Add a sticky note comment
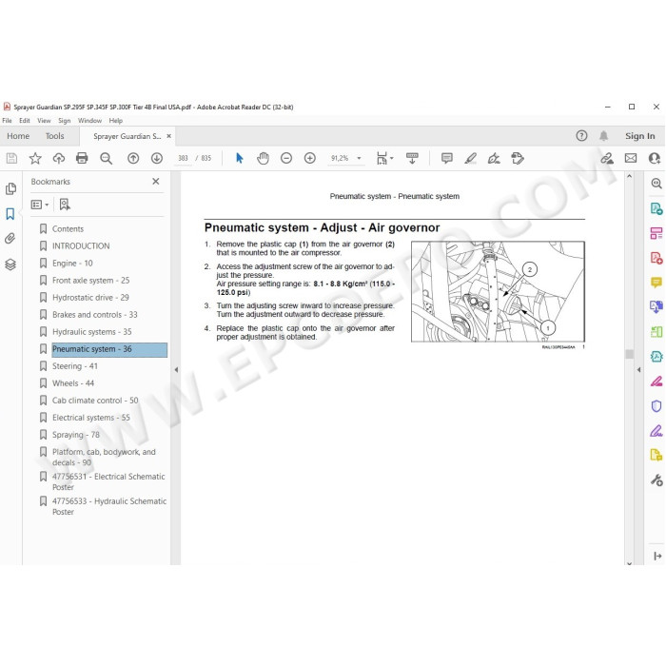This screenshot has height=666, width=666. pyautogui.click(x=447, y=159)
